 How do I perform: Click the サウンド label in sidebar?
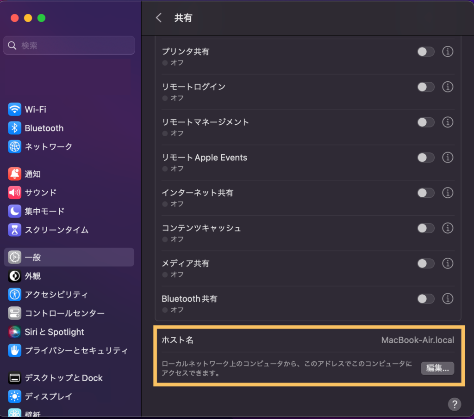tap(41, 193)
